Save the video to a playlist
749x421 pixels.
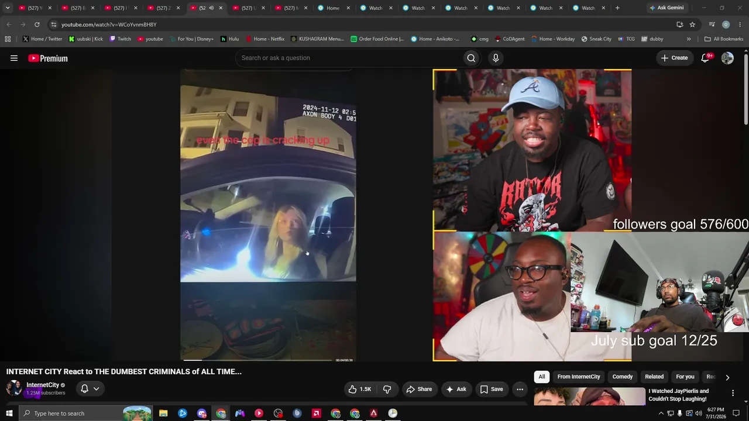(x=492, y=389)
